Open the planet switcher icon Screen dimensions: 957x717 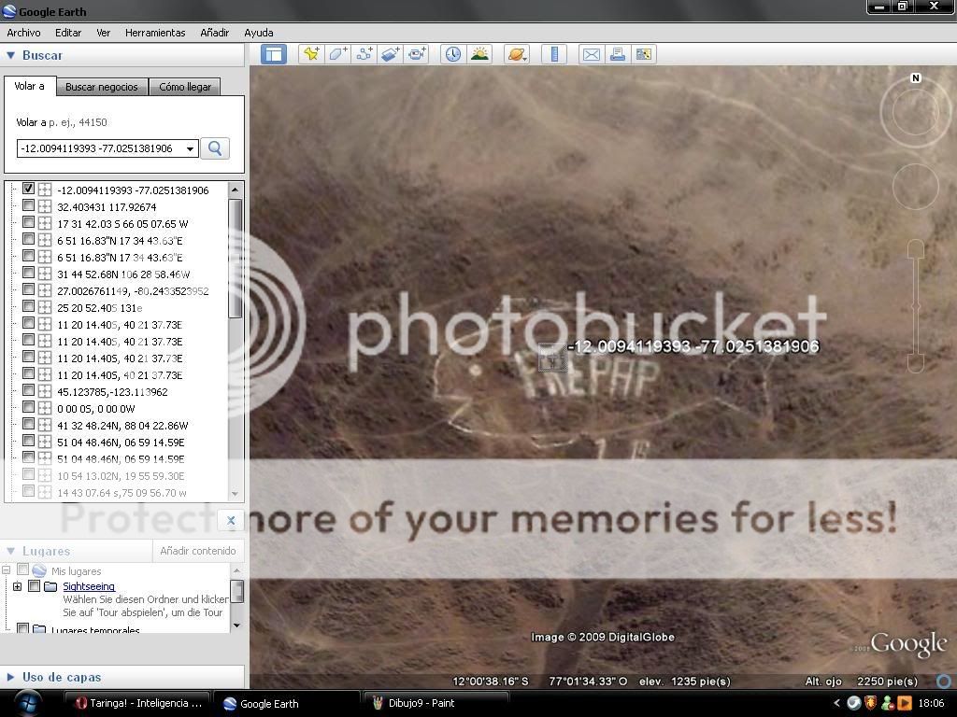coord(516,54)
